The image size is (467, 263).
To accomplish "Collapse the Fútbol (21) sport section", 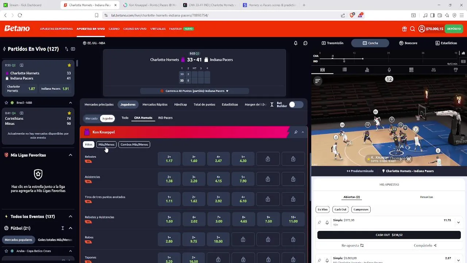I will [70, 228].
